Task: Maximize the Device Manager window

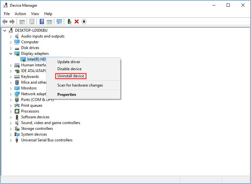Action: coord(228,5)
